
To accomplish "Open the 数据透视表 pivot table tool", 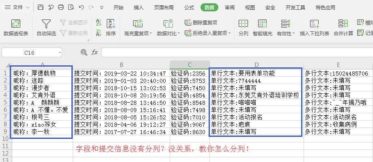I will [16, 28].
